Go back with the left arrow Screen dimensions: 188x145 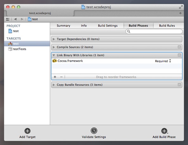coord(15,19)
